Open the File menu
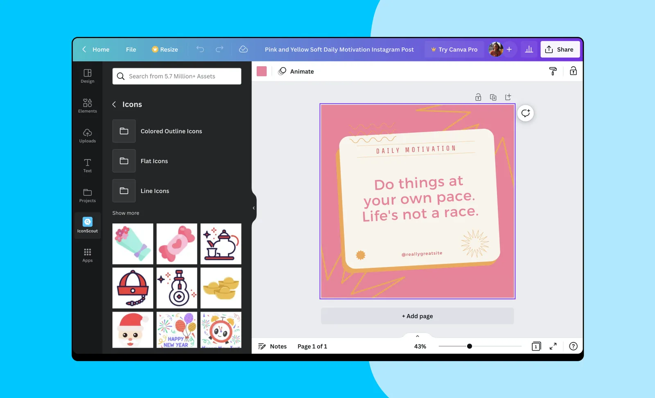 (131, 49)
